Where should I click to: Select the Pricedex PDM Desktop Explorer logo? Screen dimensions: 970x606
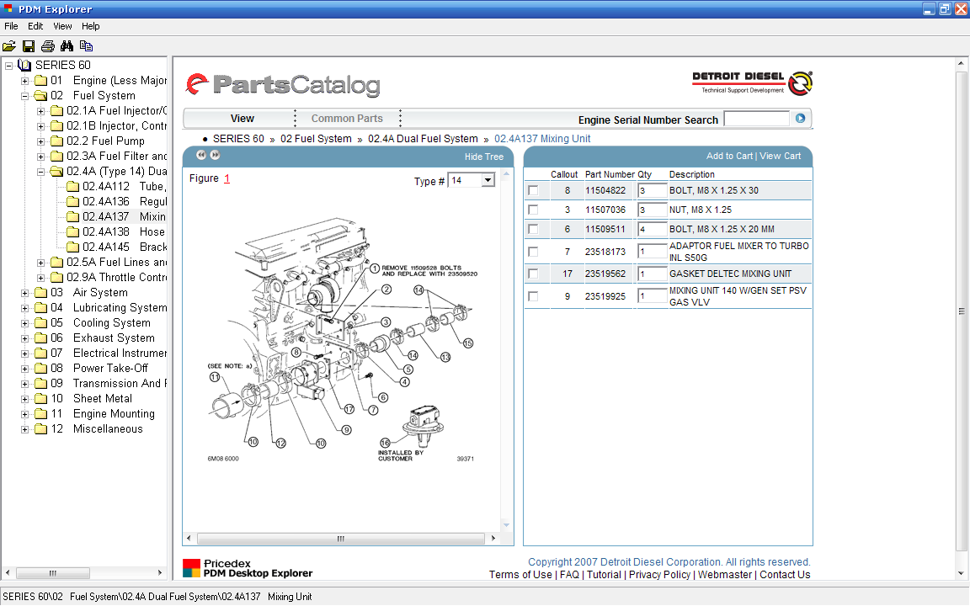coord(248,568)
